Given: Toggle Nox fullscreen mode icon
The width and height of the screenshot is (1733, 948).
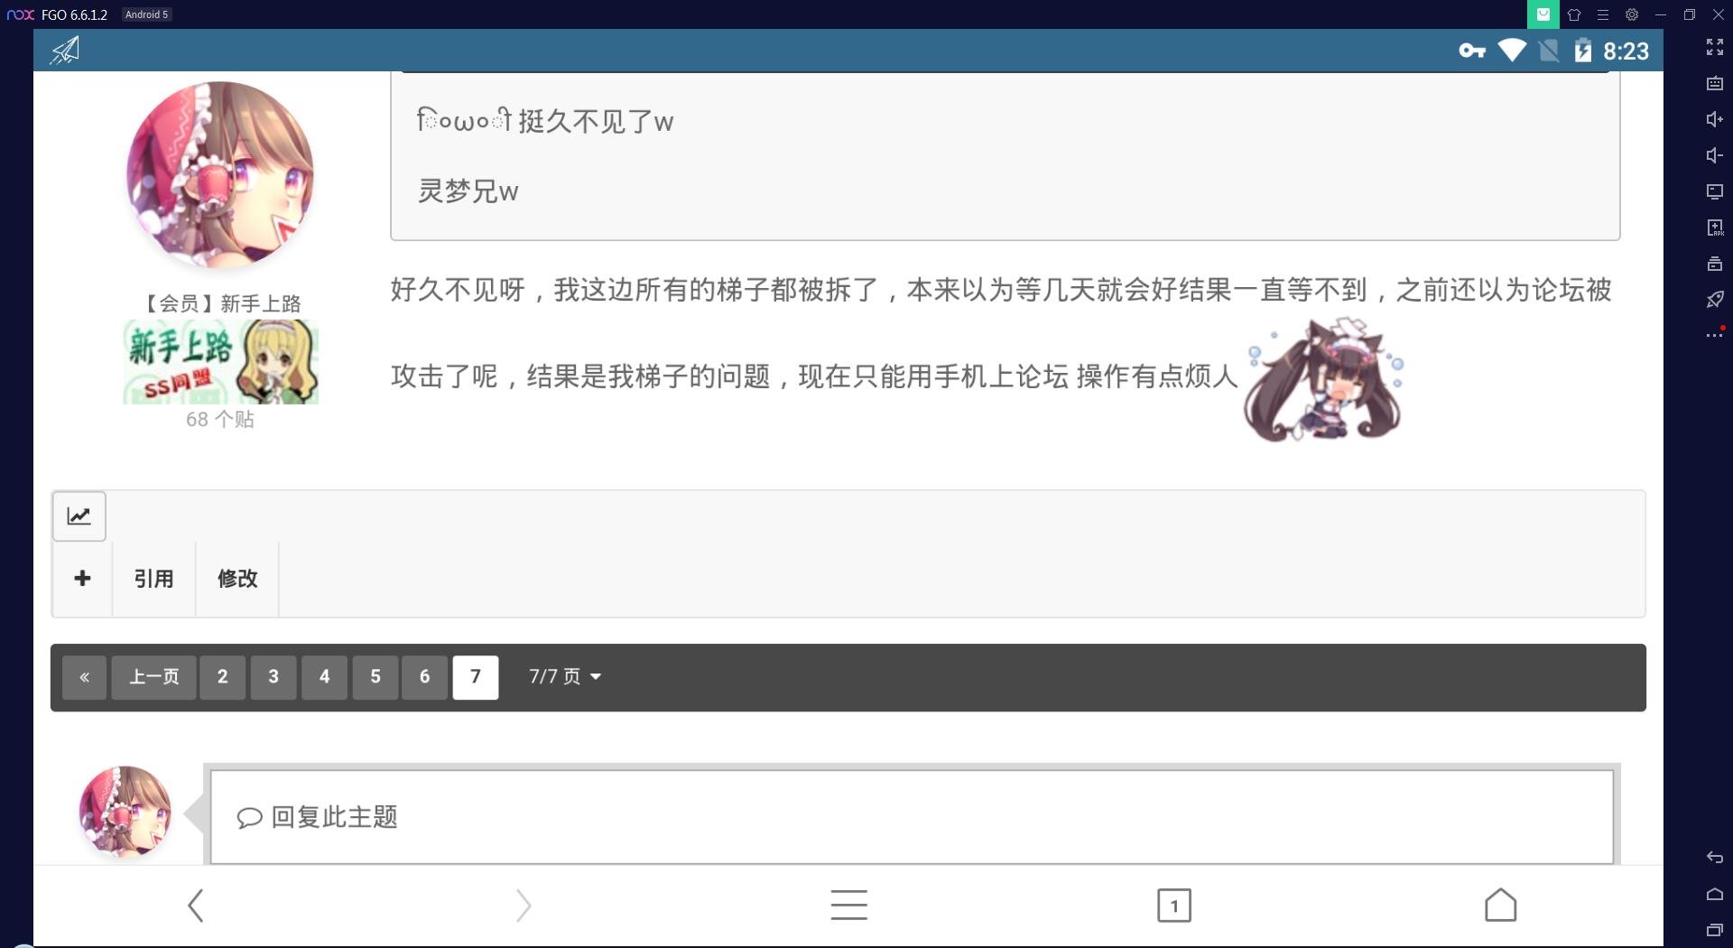Looking at the screenshot, I should point(1715,47).
